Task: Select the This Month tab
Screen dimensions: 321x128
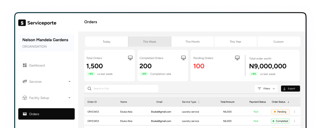Action: 192,42
